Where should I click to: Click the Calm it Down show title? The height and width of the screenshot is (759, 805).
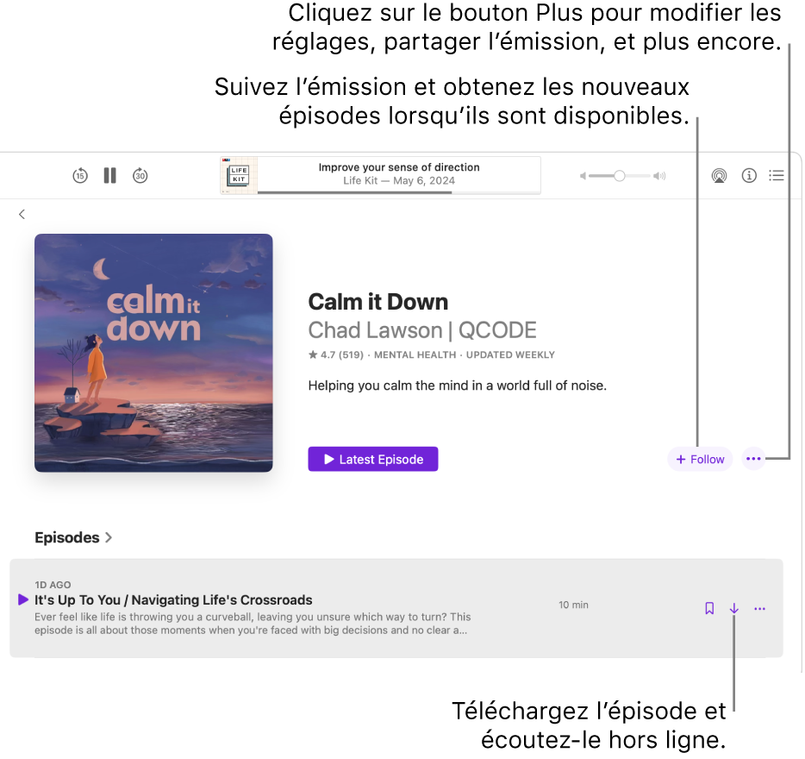[378, 302]
